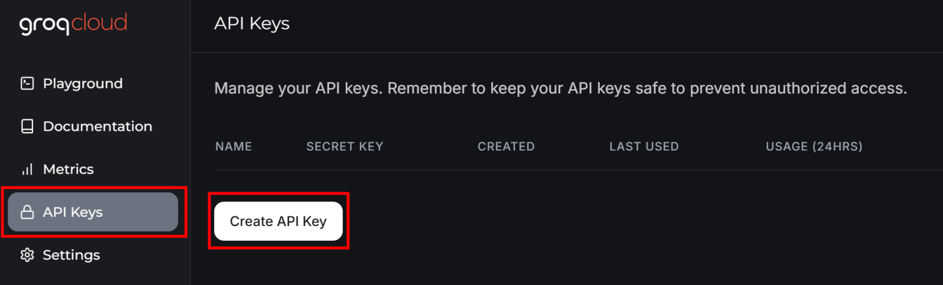Select the API Keys sidebar label
The width and height of the screenshot is (943, 285).
click(x=72, y=213)
